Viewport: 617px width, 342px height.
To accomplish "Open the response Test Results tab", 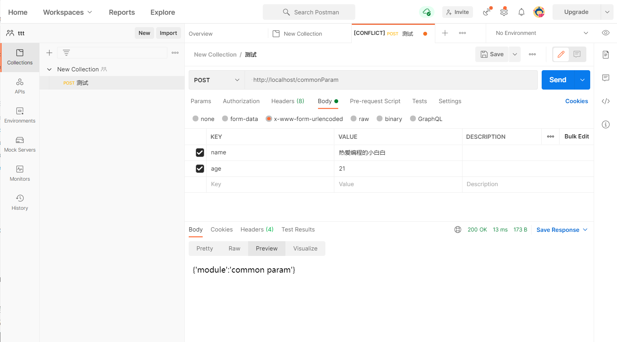I will point(298,230).
